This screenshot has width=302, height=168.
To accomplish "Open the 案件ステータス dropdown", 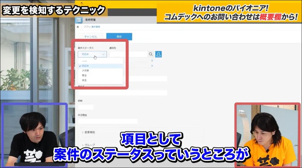I will click(x=92, y=54).
